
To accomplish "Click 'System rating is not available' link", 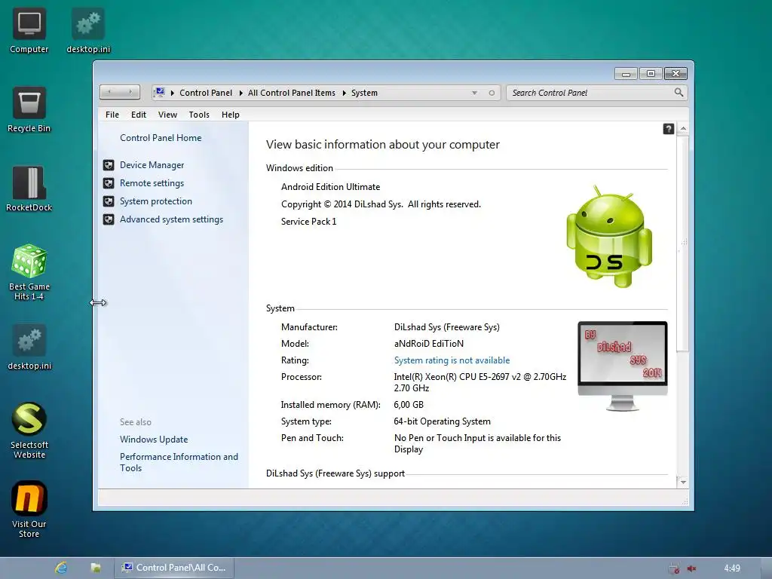I will coord(452,360).
